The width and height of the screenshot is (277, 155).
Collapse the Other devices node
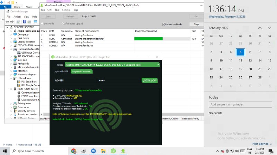(11, 78)
